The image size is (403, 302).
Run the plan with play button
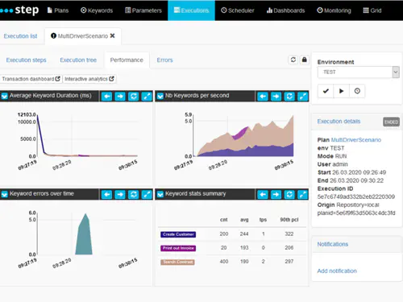pos(341,91)
